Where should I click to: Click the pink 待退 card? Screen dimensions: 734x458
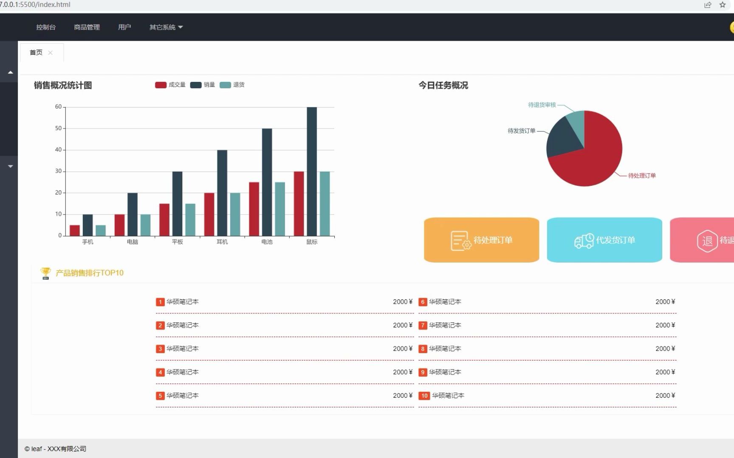tap(702, 240)
